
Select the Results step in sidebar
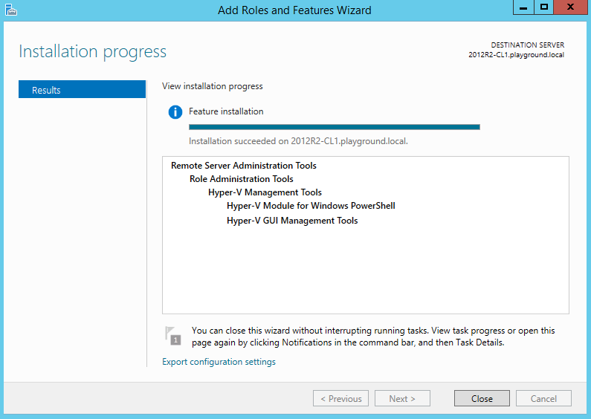(82, 89)
